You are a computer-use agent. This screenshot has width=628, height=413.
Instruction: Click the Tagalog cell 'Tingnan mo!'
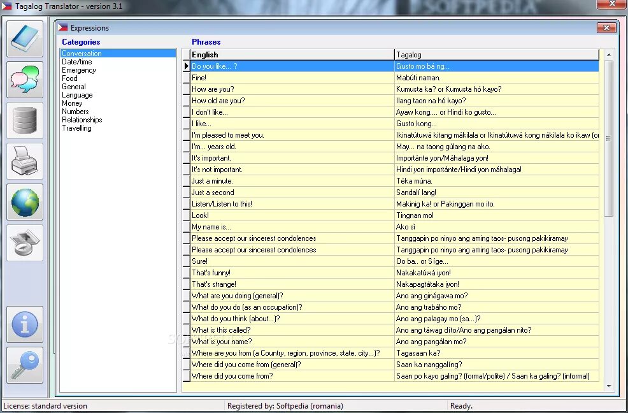pos(497,215)
